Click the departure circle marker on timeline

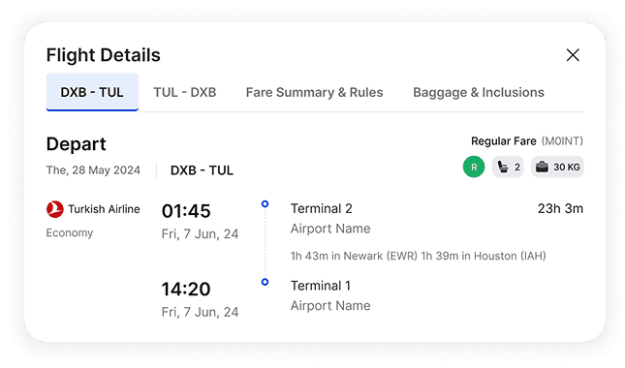(x=265, y=204)
